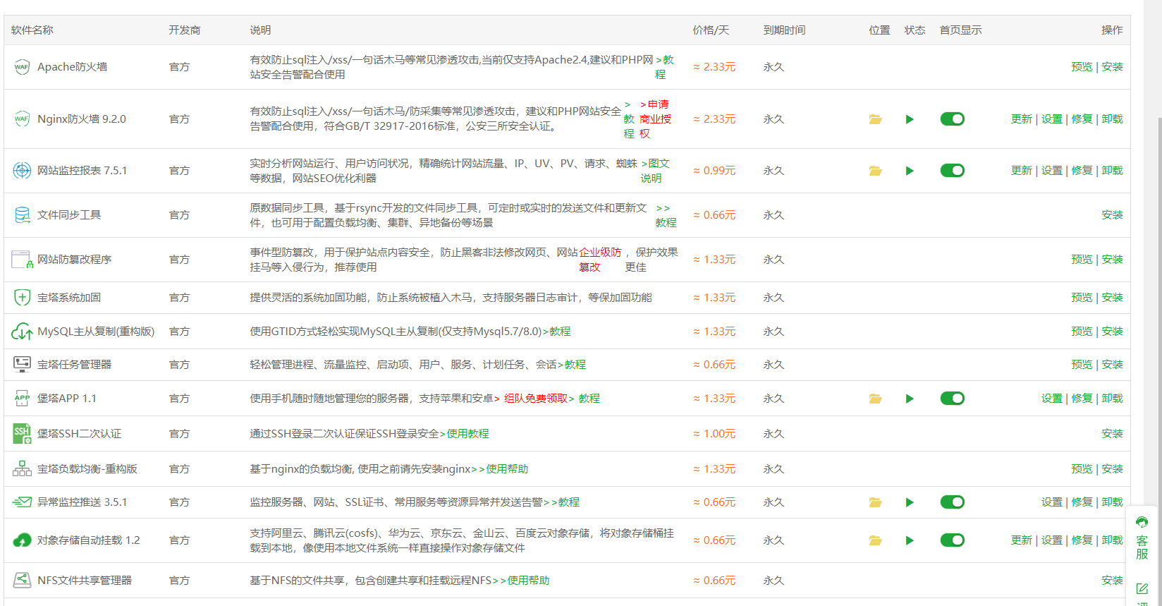This screenshot has height=606, width=1162.
Task: Click the 对象存储自动挂载 cloud icon
Action: [22, 540]
